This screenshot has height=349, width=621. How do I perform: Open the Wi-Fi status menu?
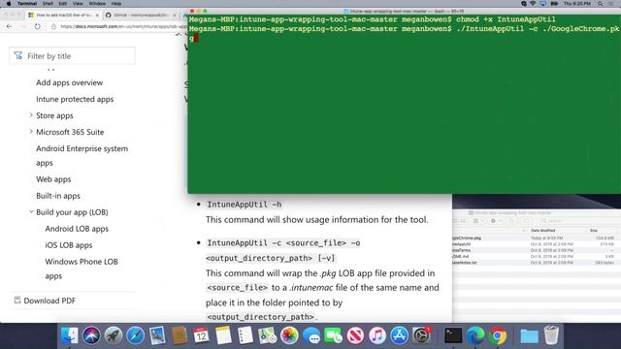click(x=533, y=4)
